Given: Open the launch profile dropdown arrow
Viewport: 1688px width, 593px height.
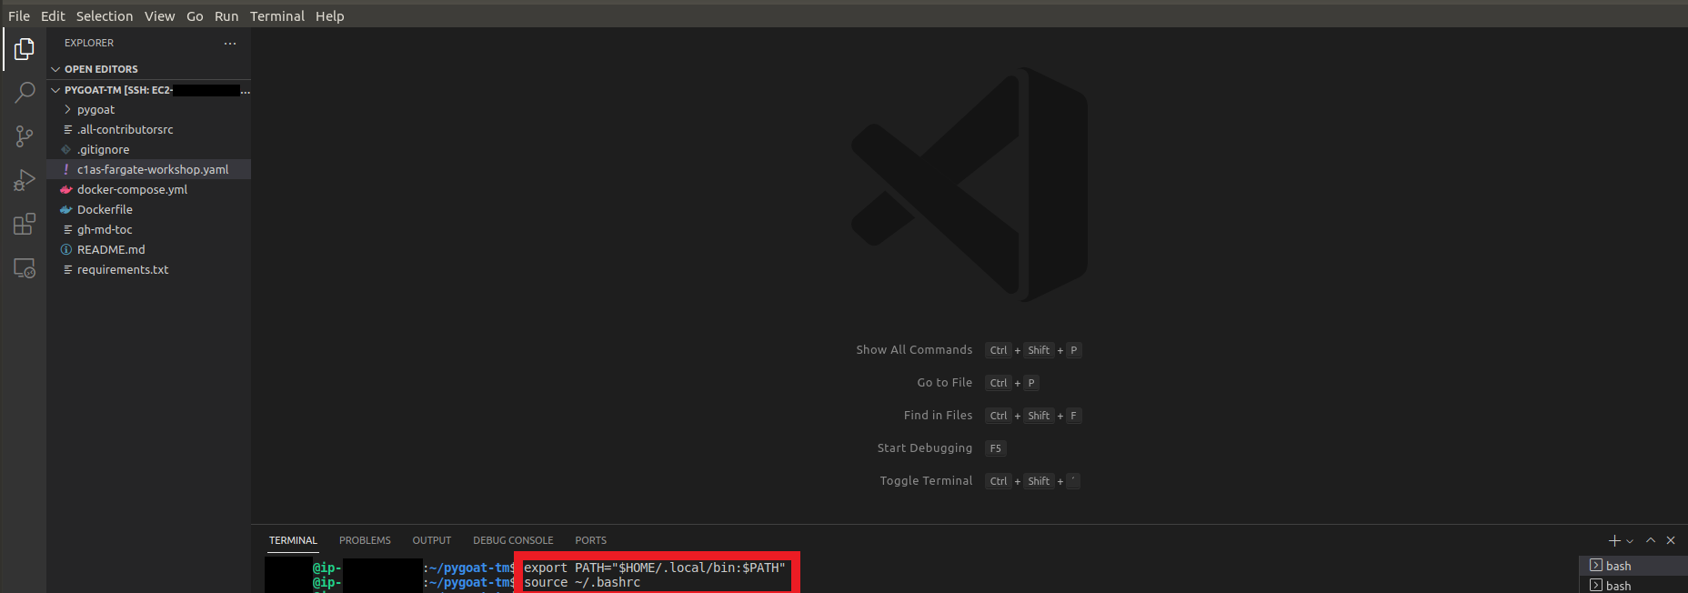Looking at the screenshot, I should tap(1630, 541).
